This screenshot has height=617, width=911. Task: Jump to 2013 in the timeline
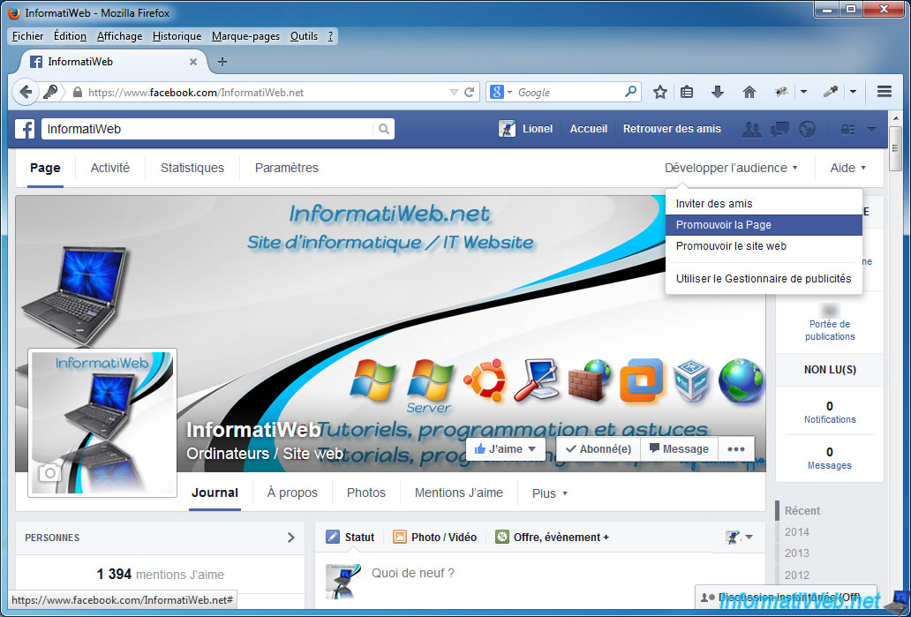pos(796,553)
